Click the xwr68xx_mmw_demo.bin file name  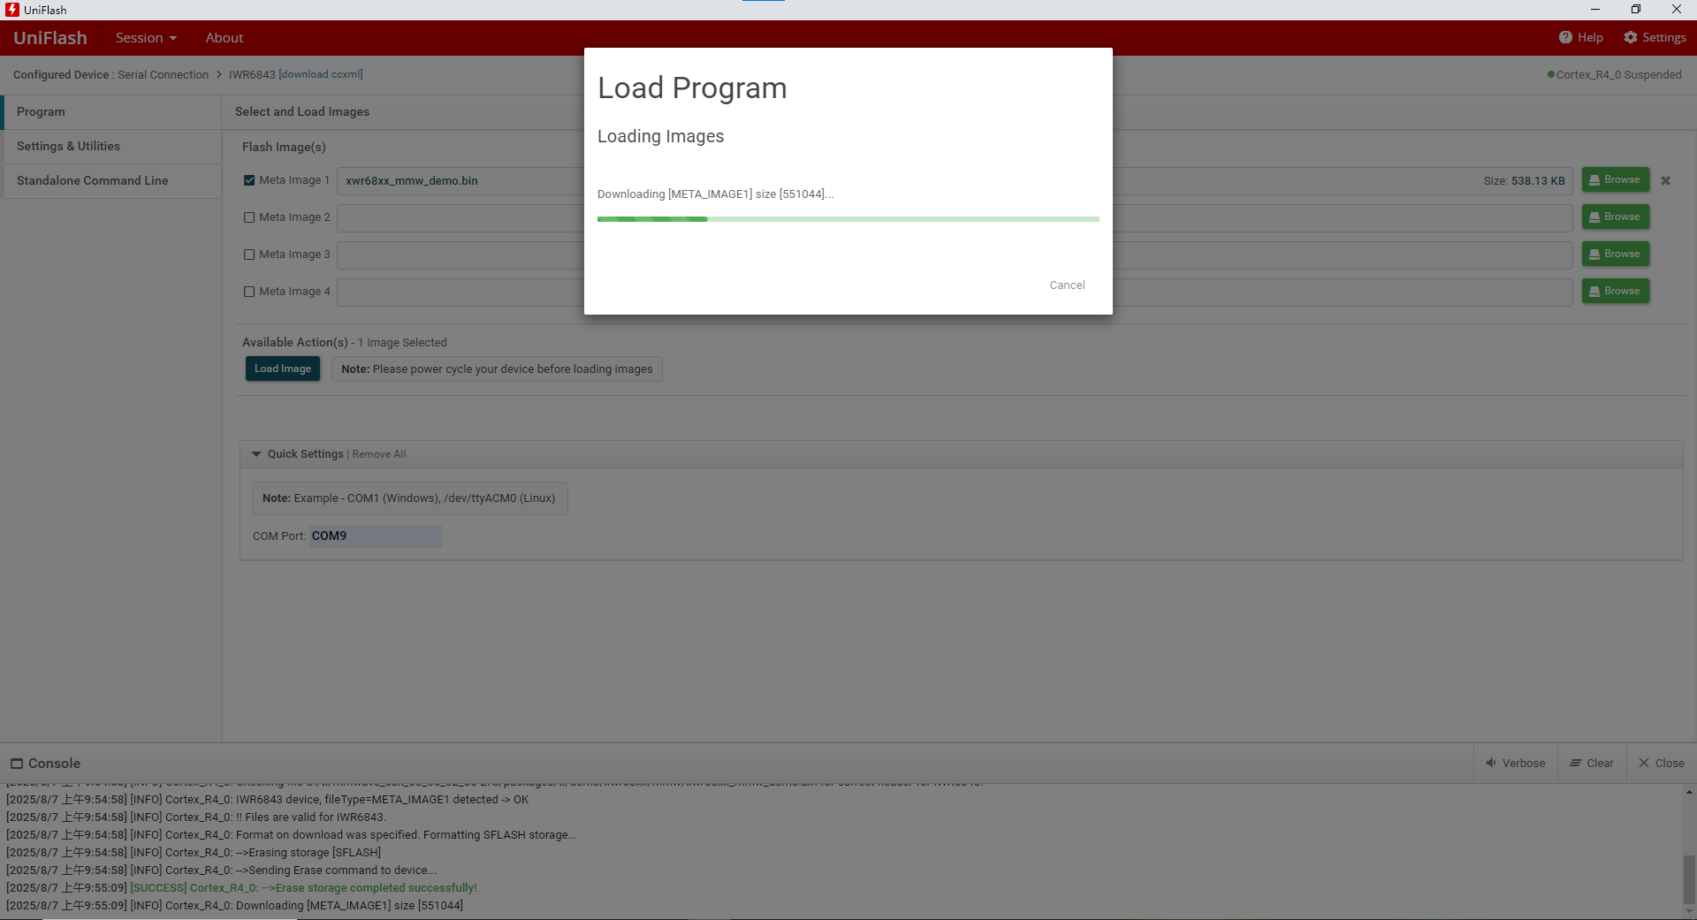[x=412, y=181]
